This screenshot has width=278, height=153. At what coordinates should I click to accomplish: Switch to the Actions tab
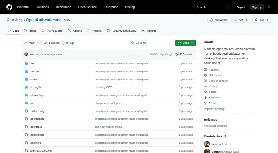75,31
